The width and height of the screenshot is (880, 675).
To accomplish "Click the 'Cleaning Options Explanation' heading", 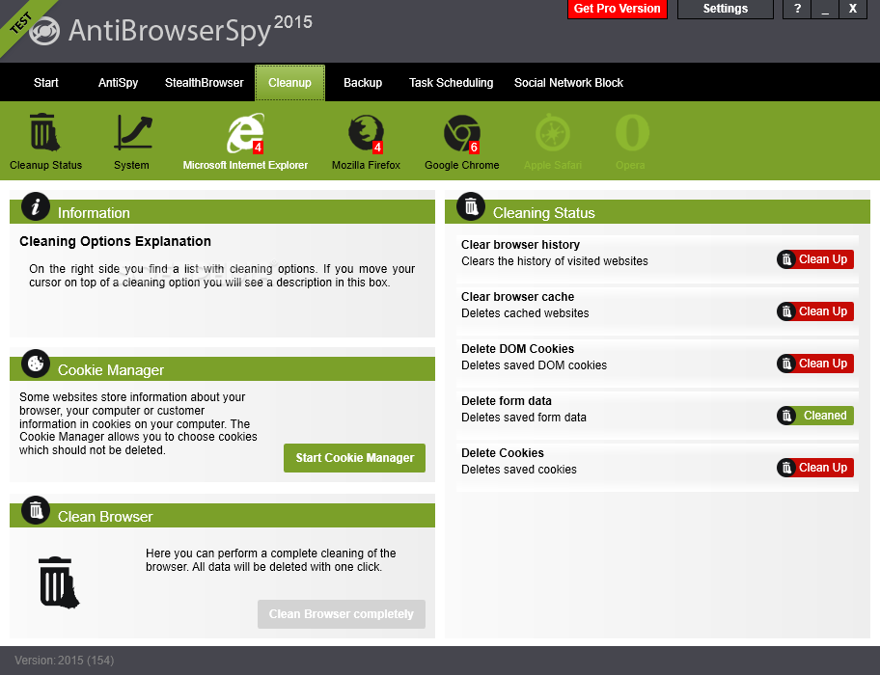I will coord(115,242).
